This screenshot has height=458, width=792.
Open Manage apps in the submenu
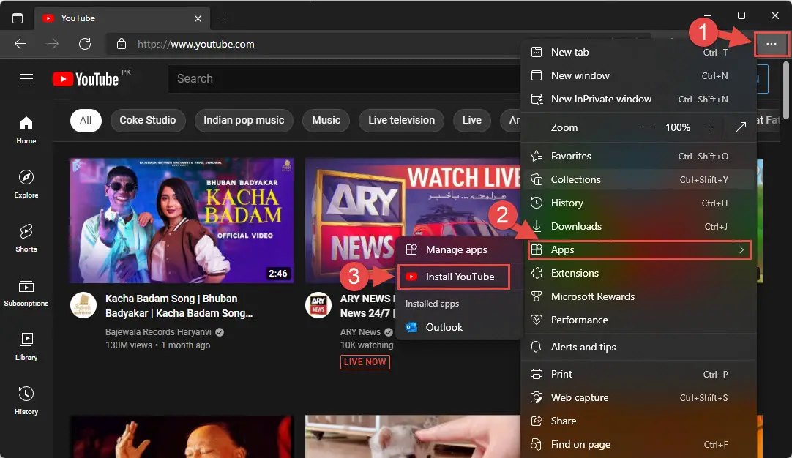(x=456, y=249)
